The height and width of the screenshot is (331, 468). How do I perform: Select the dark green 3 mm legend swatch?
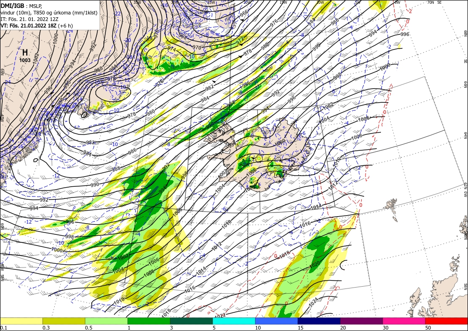pos(191,321)
